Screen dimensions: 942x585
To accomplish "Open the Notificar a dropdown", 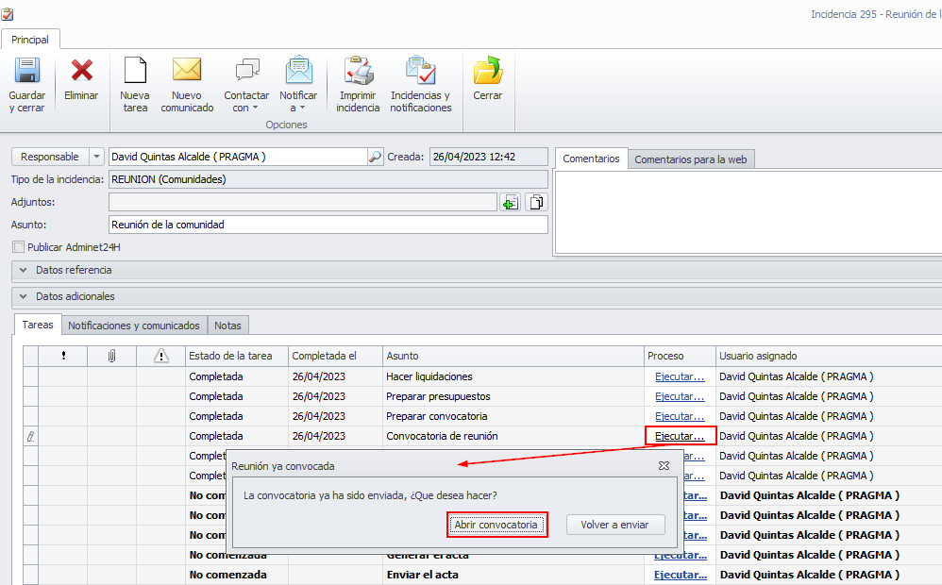I will (298, 84).
